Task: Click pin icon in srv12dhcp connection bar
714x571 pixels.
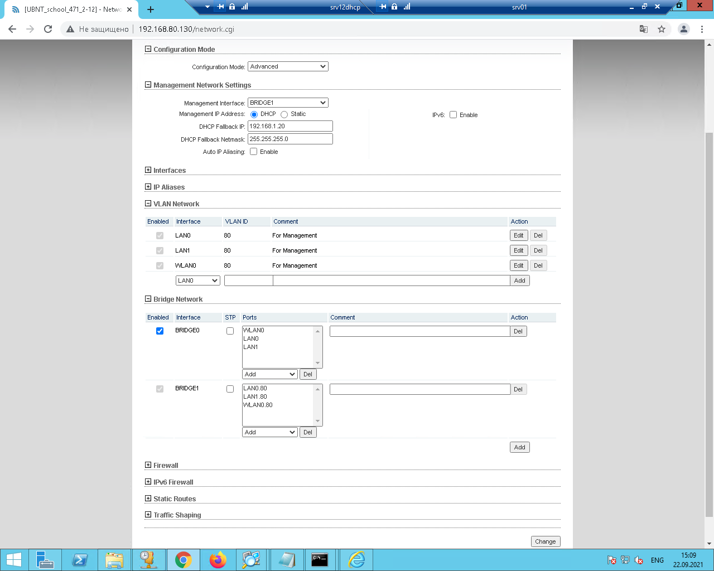Action: coord(221,7)
